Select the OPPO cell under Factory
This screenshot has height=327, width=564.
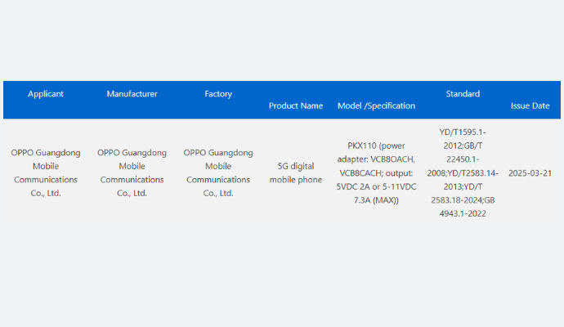(x=218, y=172)
